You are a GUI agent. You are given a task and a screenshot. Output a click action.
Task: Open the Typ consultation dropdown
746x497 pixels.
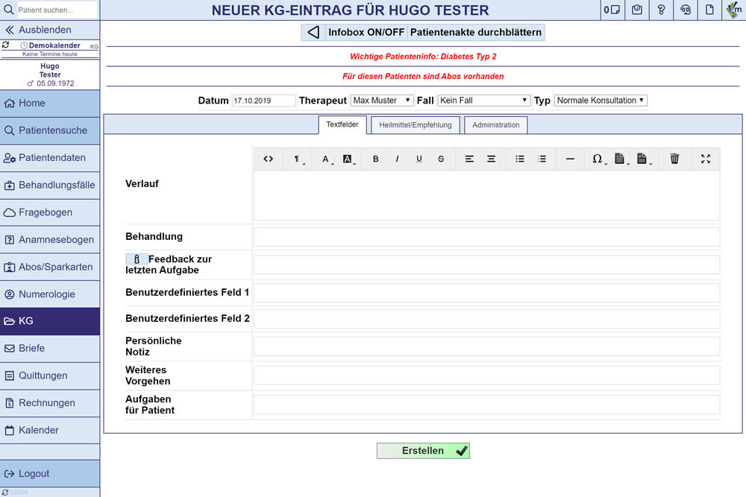pyautogui.click(x=601, y=101)
